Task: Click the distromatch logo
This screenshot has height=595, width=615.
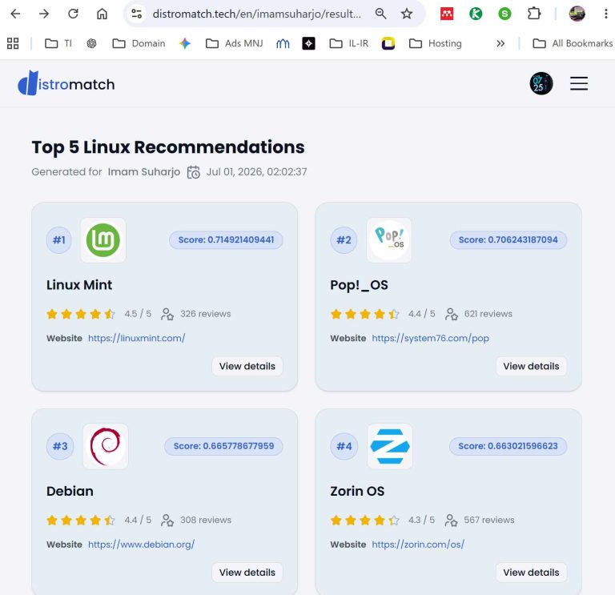Action: click(66, 83)
